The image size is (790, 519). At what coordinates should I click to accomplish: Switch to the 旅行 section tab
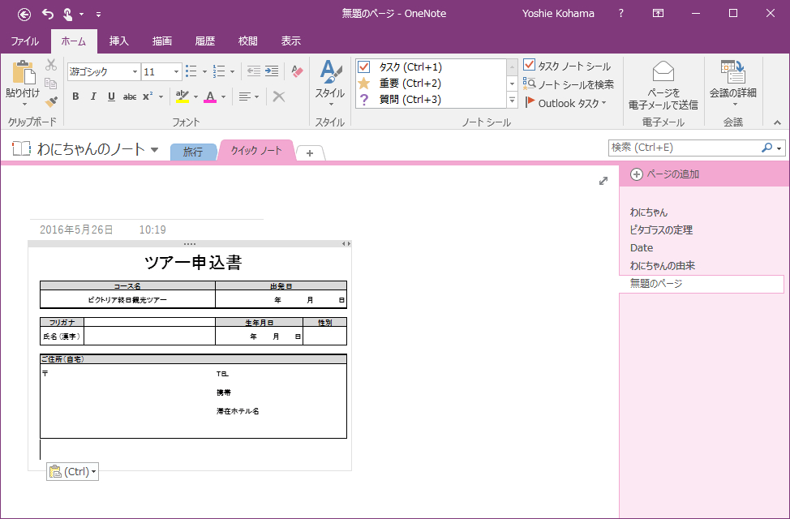[x=193, y=152]
